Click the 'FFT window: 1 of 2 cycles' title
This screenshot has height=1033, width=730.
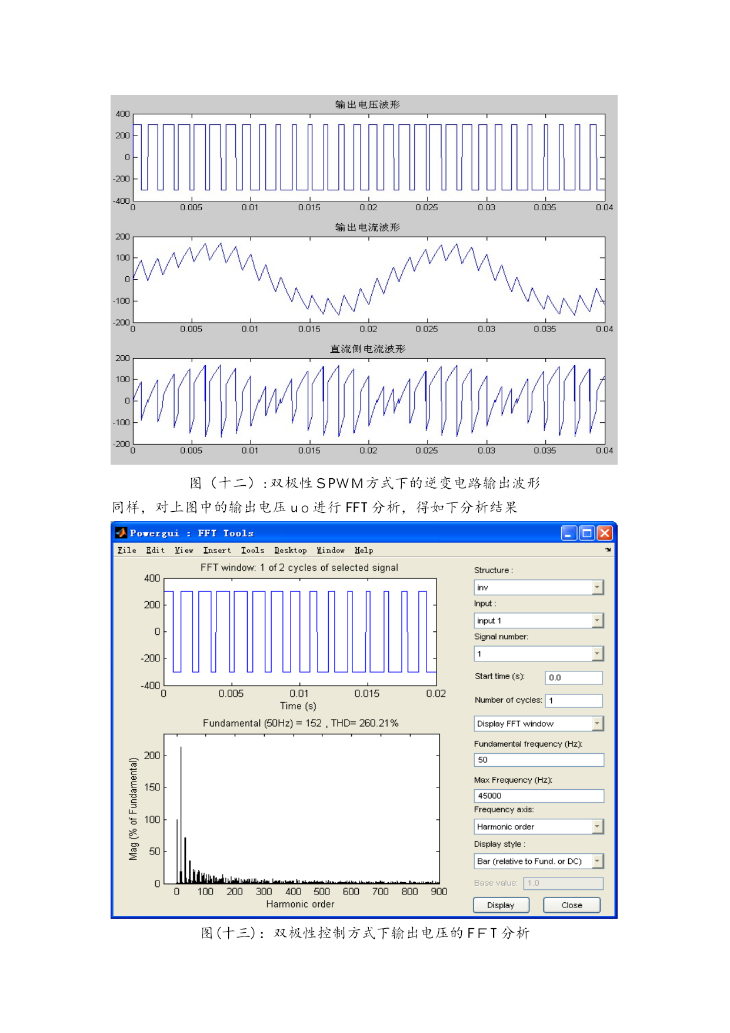click(x=299, y=568)
